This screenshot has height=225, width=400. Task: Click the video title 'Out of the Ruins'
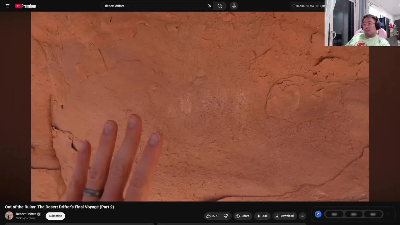point(59,207)
